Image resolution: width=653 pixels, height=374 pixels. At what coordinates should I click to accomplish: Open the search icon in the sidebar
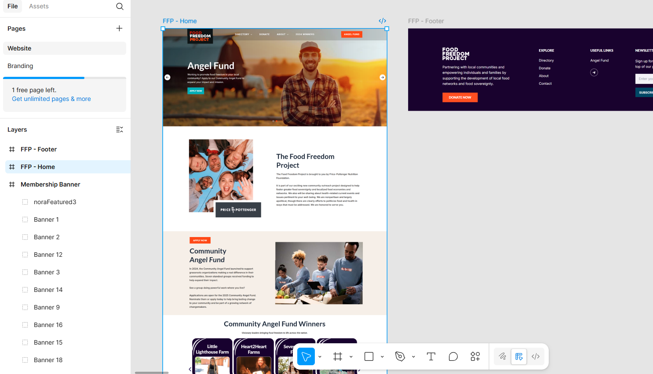click(120, 7)
